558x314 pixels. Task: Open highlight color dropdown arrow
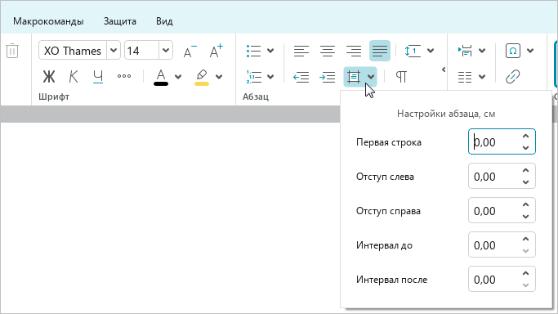coord(219,77)
